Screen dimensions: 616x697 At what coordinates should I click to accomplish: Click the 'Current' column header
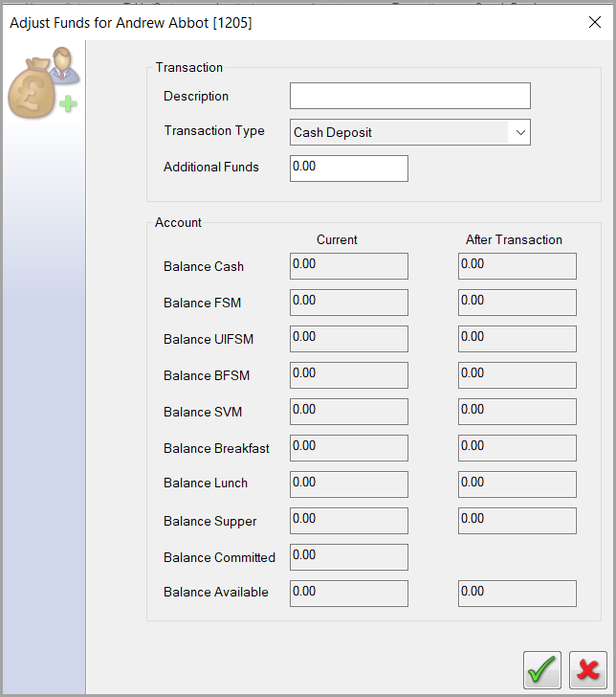click(337, 240)
